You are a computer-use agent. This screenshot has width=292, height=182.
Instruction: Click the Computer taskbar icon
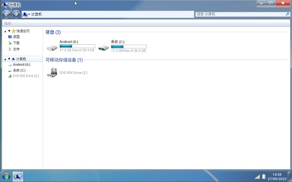pos(18,177)
